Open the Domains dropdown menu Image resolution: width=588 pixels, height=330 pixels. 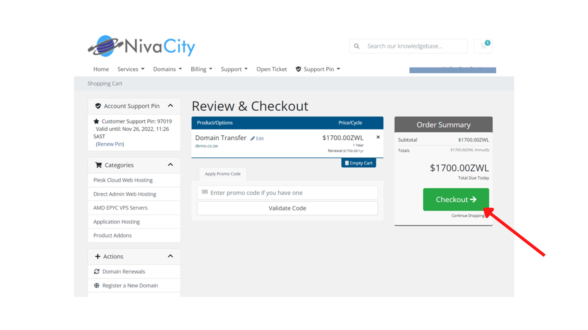(168, 69)
